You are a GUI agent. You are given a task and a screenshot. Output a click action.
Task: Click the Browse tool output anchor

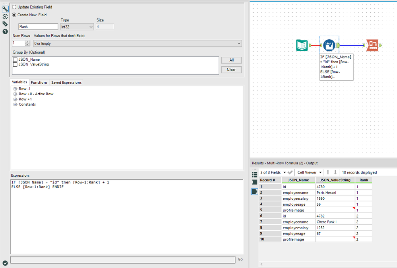(x=380, y=46)
